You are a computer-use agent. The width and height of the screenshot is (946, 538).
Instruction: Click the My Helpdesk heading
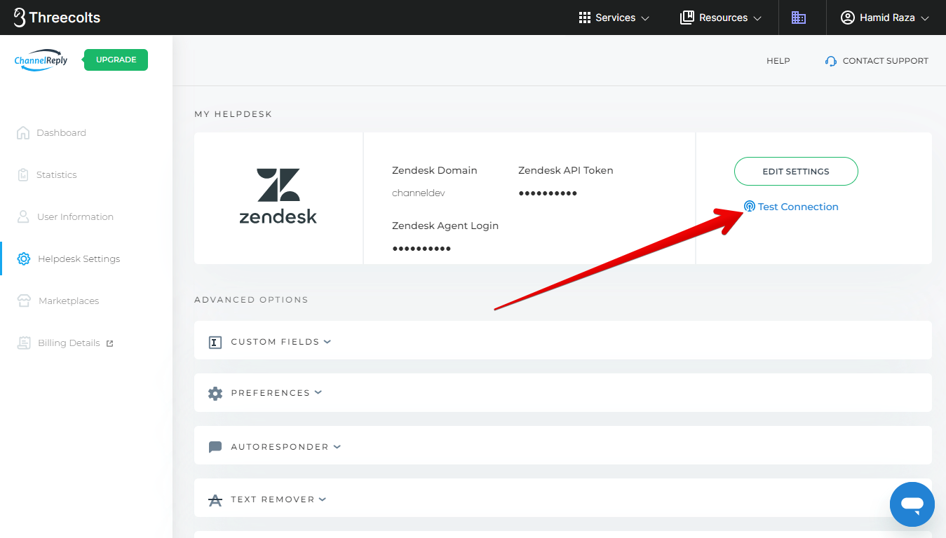pos(233,113)
